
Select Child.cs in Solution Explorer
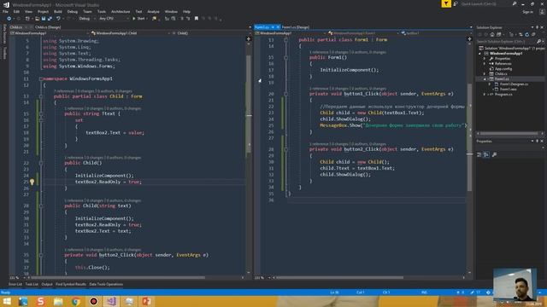click(501, 74)
